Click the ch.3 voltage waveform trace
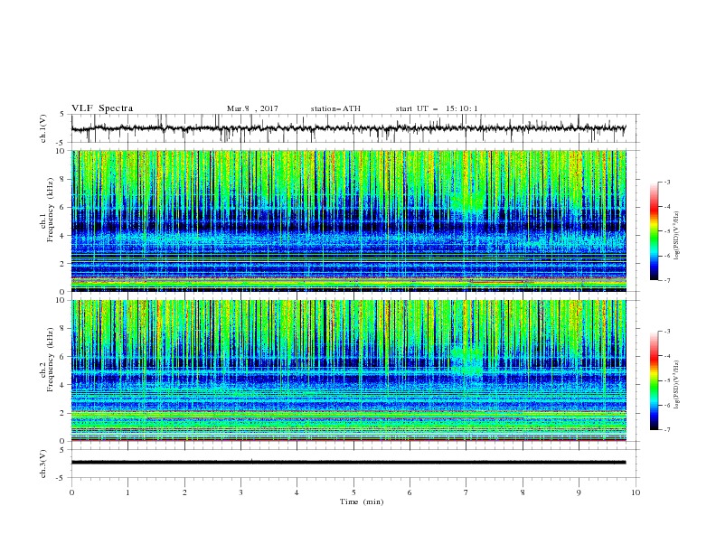This screenshot has width=716, height=553. [x=349, y=463]
